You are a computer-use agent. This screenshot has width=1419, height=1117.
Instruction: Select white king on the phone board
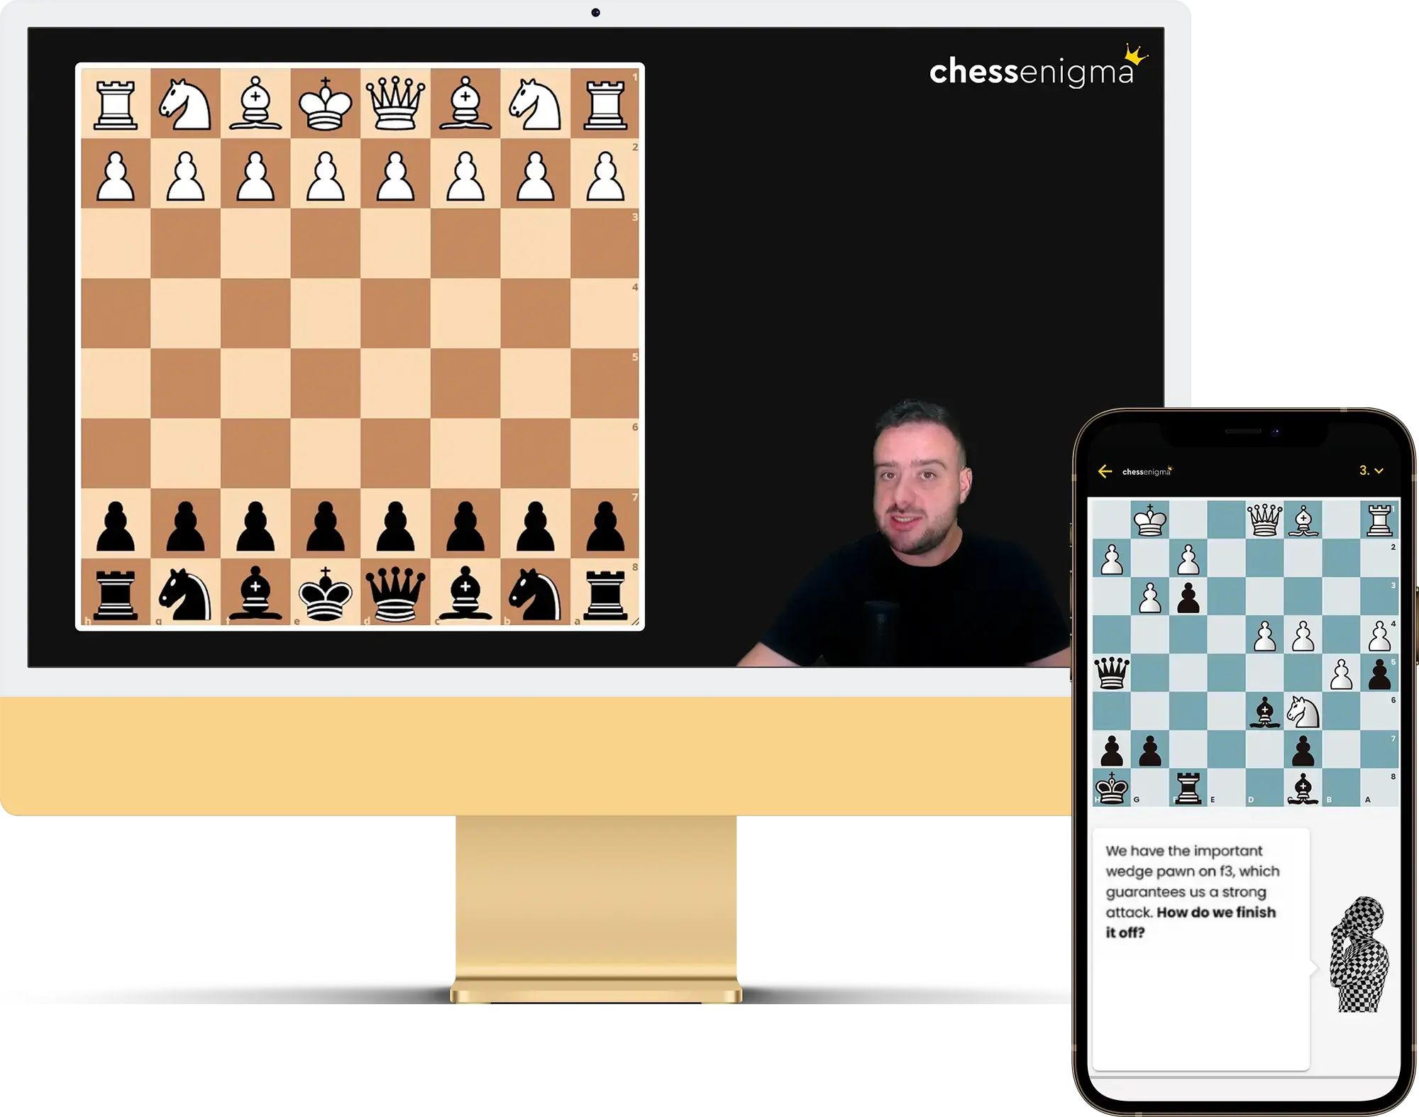[x=1150, y=520]
